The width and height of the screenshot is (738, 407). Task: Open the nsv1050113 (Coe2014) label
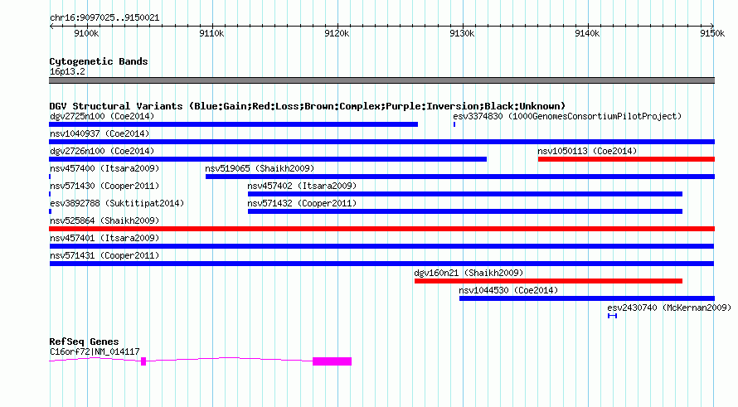pyautogui.click(x=587, y=151)
